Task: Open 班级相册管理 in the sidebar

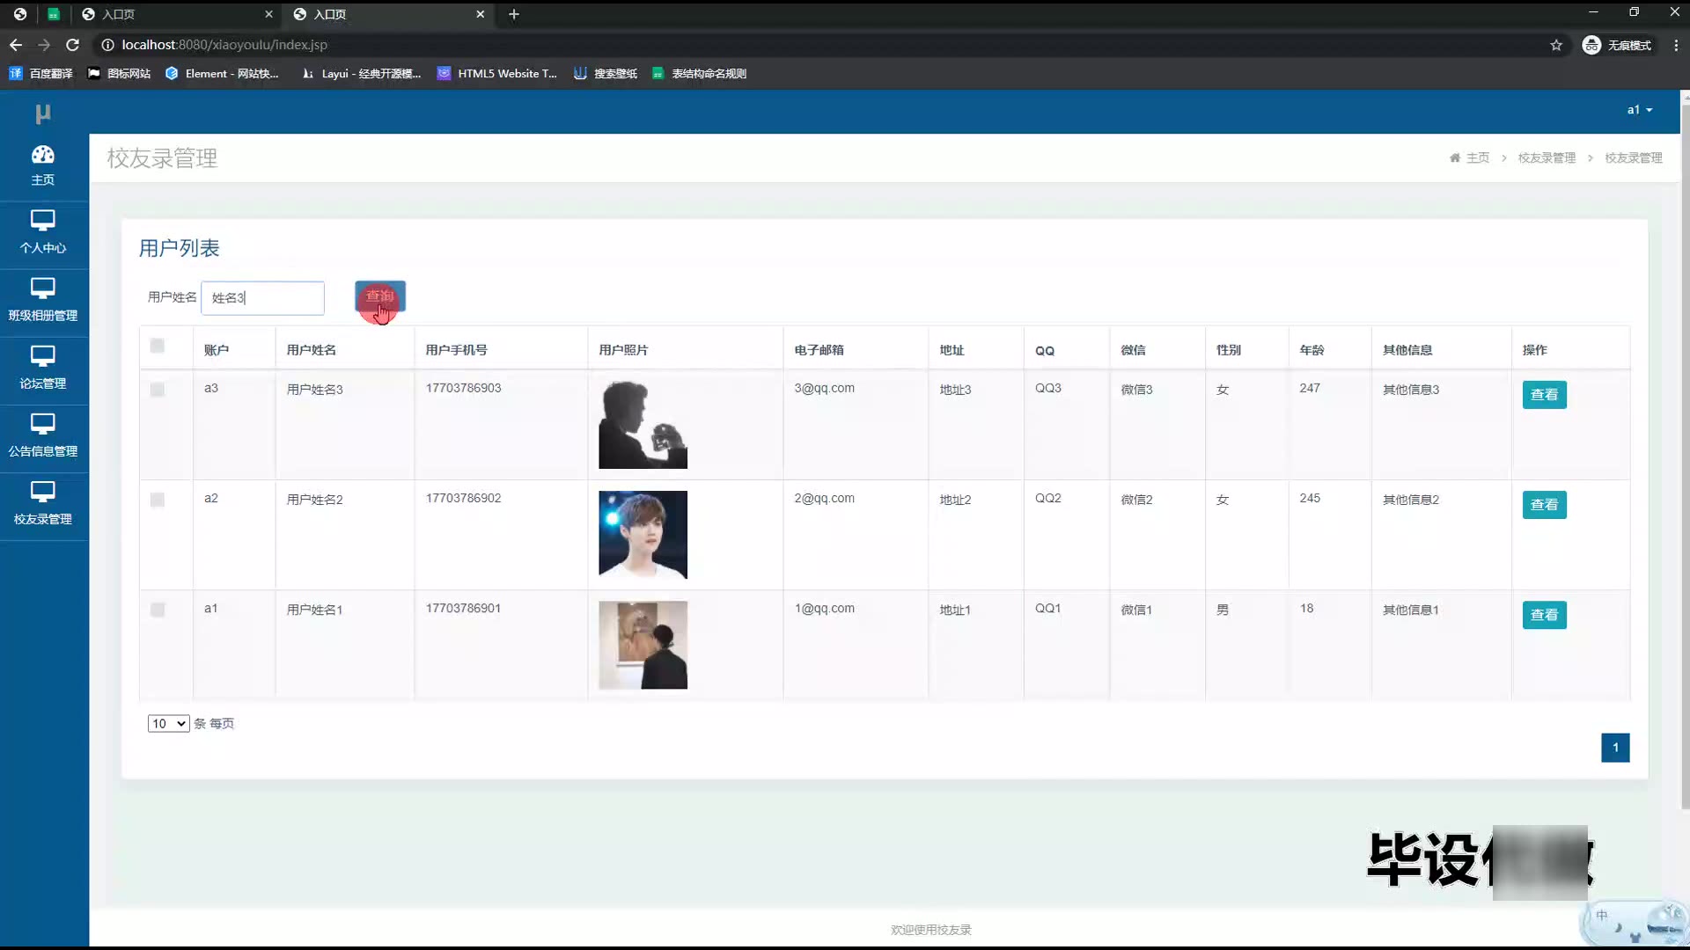Action: point(43,301)
